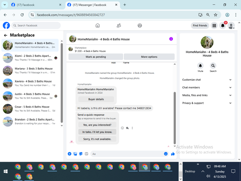Send 'In talks. I'll let you know.' reply
Screen dimensions: 241x181
(x=97, y=132)
